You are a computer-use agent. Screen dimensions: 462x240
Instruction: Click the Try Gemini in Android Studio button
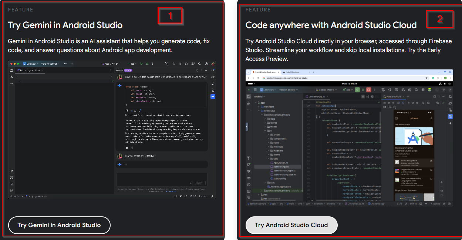pos(59,225)
